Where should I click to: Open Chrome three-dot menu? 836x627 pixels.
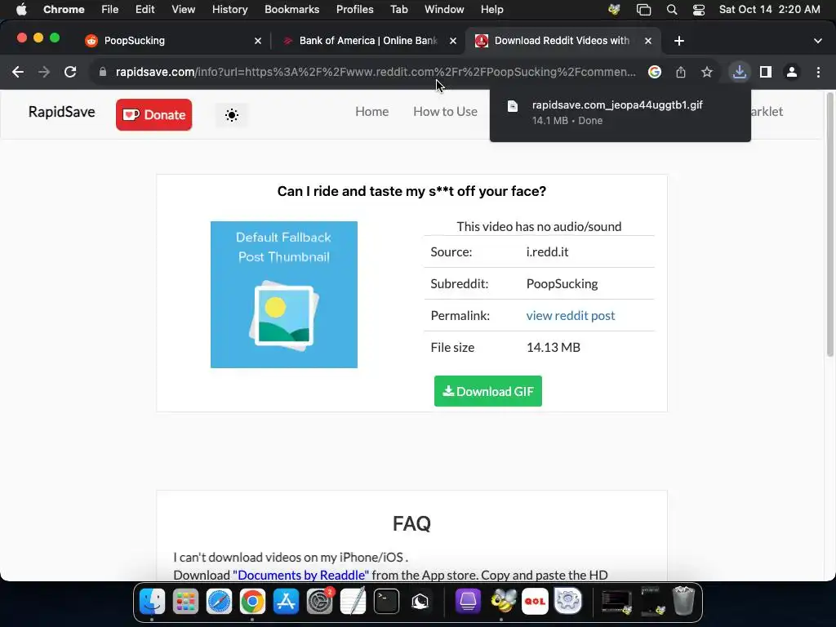[818, 72]
